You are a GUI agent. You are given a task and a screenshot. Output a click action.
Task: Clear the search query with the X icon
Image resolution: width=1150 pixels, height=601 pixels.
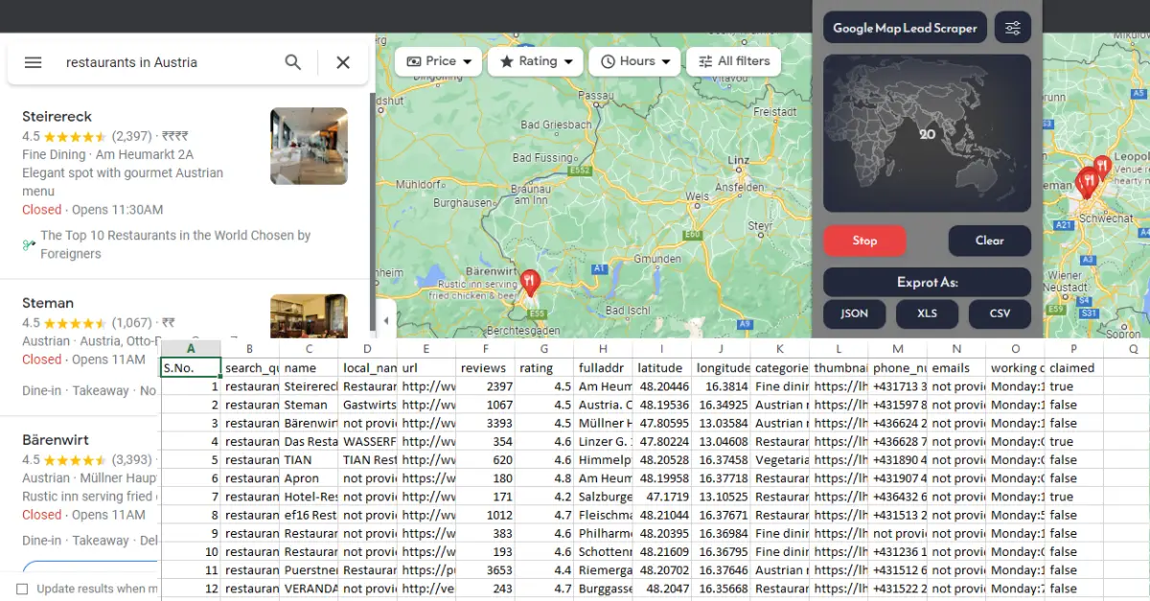pyautogui.click(x=342, y=61)
